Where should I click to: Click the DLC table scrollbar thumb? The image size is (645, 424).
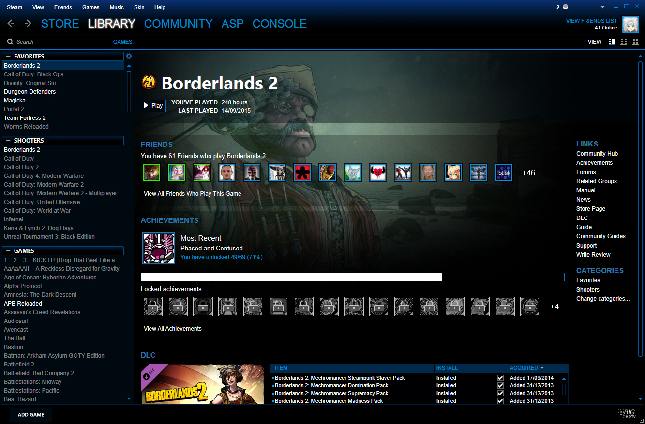point(564,389)
